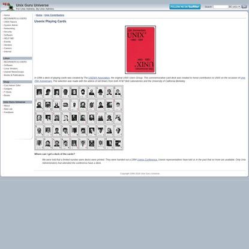Screen dimensions: 249x249
Task: Open the Vendors sidebar link
Action: (x=8, y=45)
